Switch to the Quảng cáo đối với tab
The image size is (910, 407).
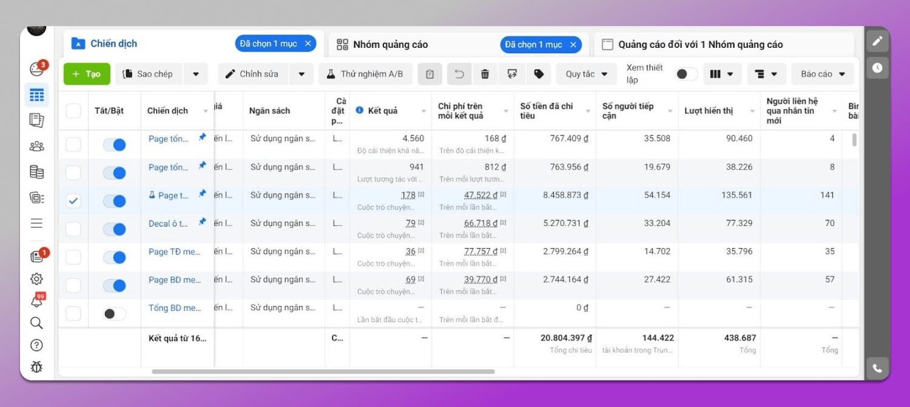pos(700,44)
